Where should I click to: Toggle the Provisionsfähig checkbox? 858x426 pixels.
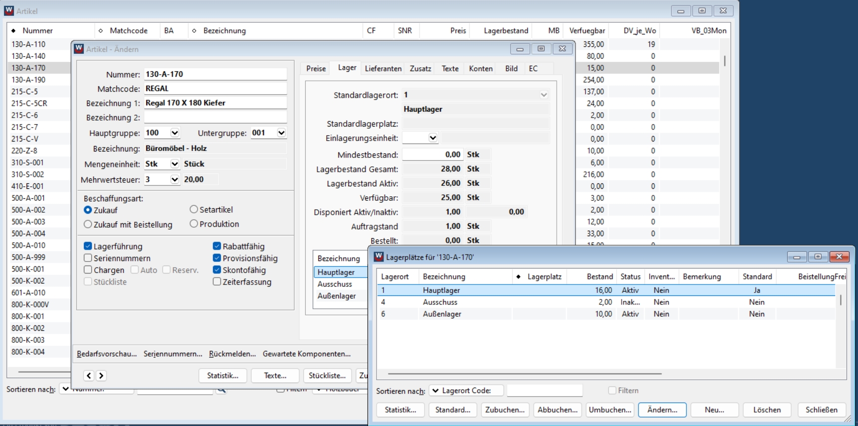click(x=216, y=258)
